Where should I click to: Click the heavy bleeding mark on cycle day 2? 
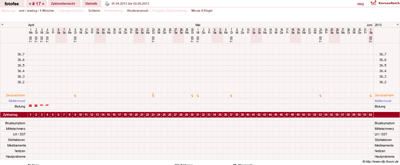(x=36, y=106)
